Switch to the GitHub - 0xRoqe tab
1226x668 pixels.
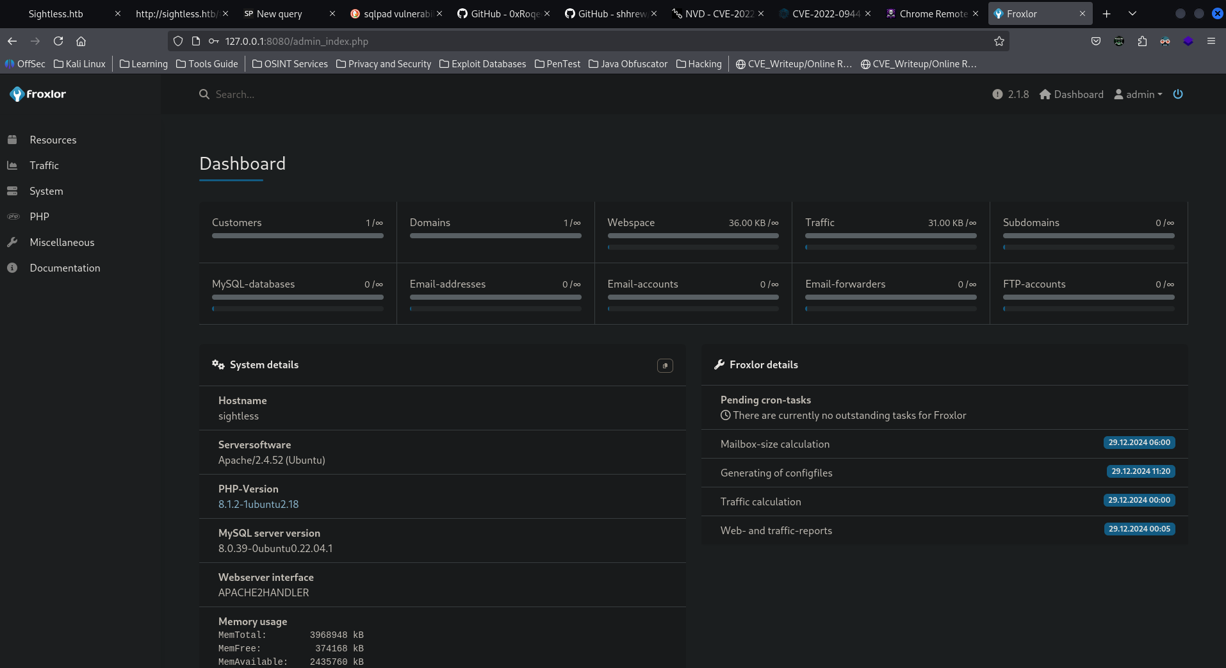[x=505, y=13]
